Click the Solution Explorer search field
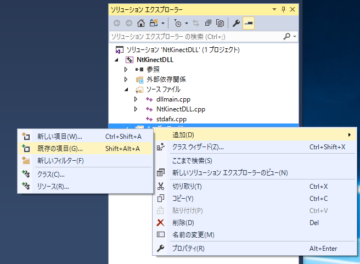Viewport: 360px width, 264px height. click(195, 36)
